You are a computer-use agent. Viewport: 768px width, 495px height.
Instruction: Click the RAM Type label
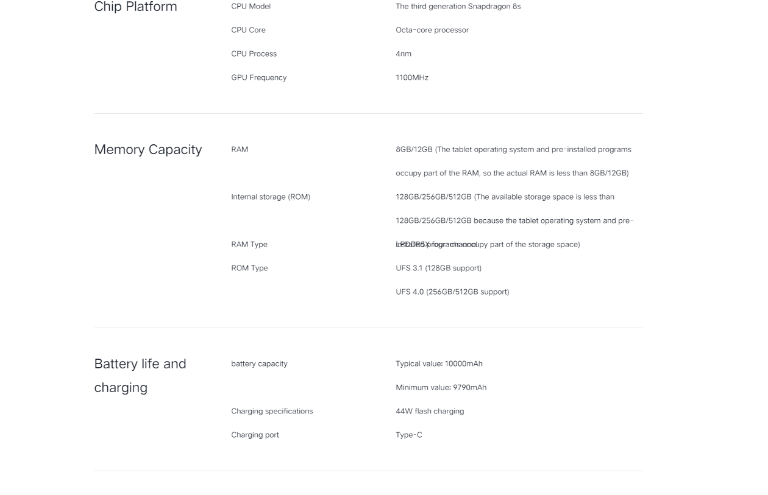pyautogui.click(x=249, y=244)
